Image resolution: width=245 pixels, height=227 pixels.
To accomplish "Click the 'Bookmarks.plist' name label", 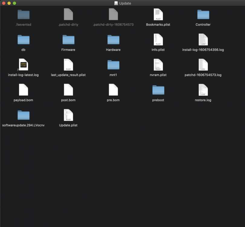I will click(158, 25).
